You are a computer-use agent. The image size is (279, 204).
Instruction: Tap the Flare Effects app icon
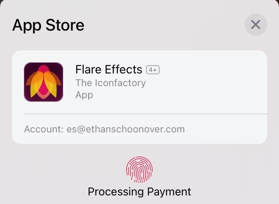(44, 82)
